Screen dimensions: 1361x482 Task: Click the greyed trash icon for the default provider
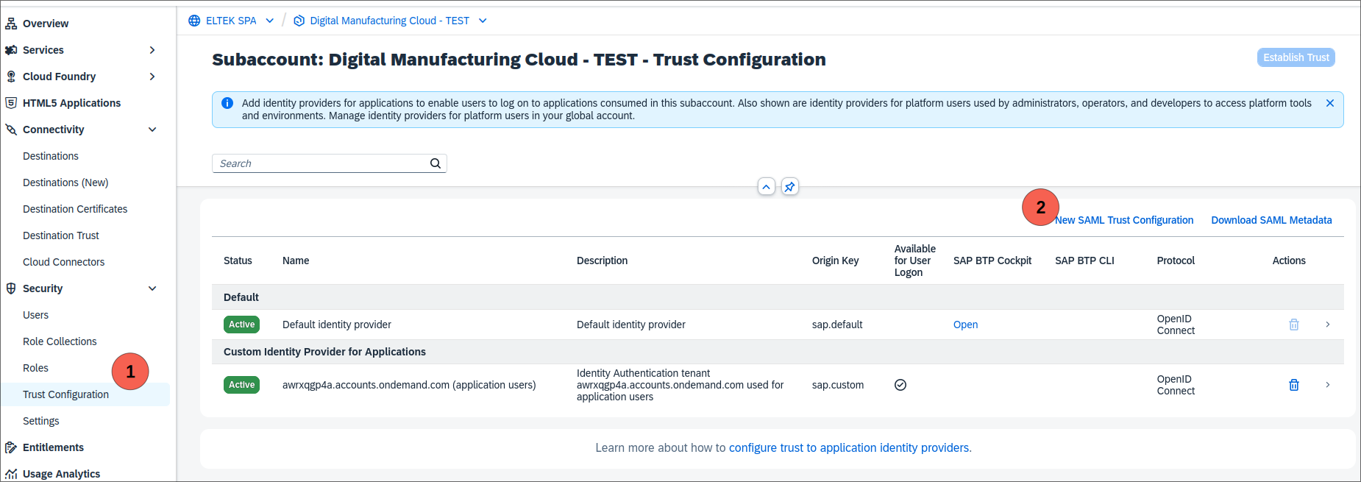pyautogui.click(x=1293, y=325)
